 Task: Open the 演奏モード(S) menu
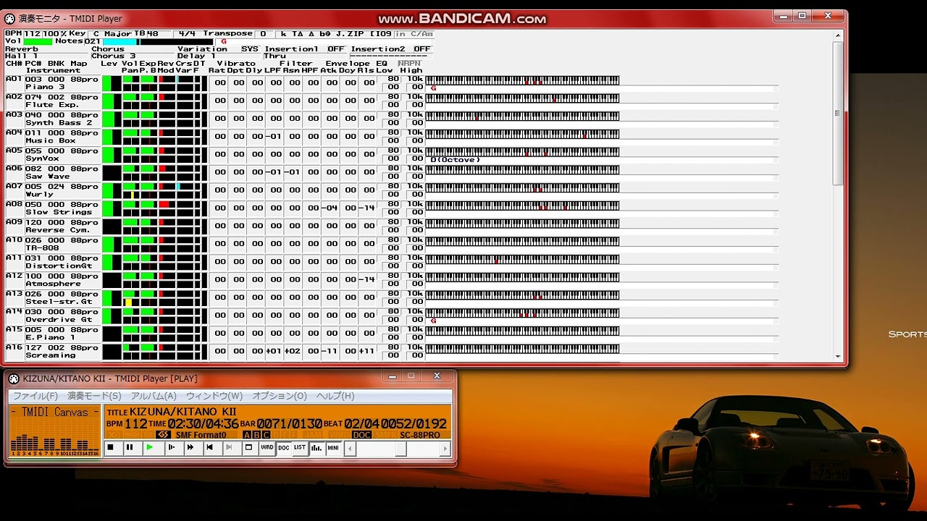coord(94,396)
